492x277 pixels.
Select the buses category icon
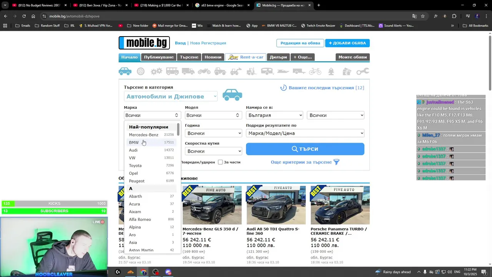coord(172,71)
